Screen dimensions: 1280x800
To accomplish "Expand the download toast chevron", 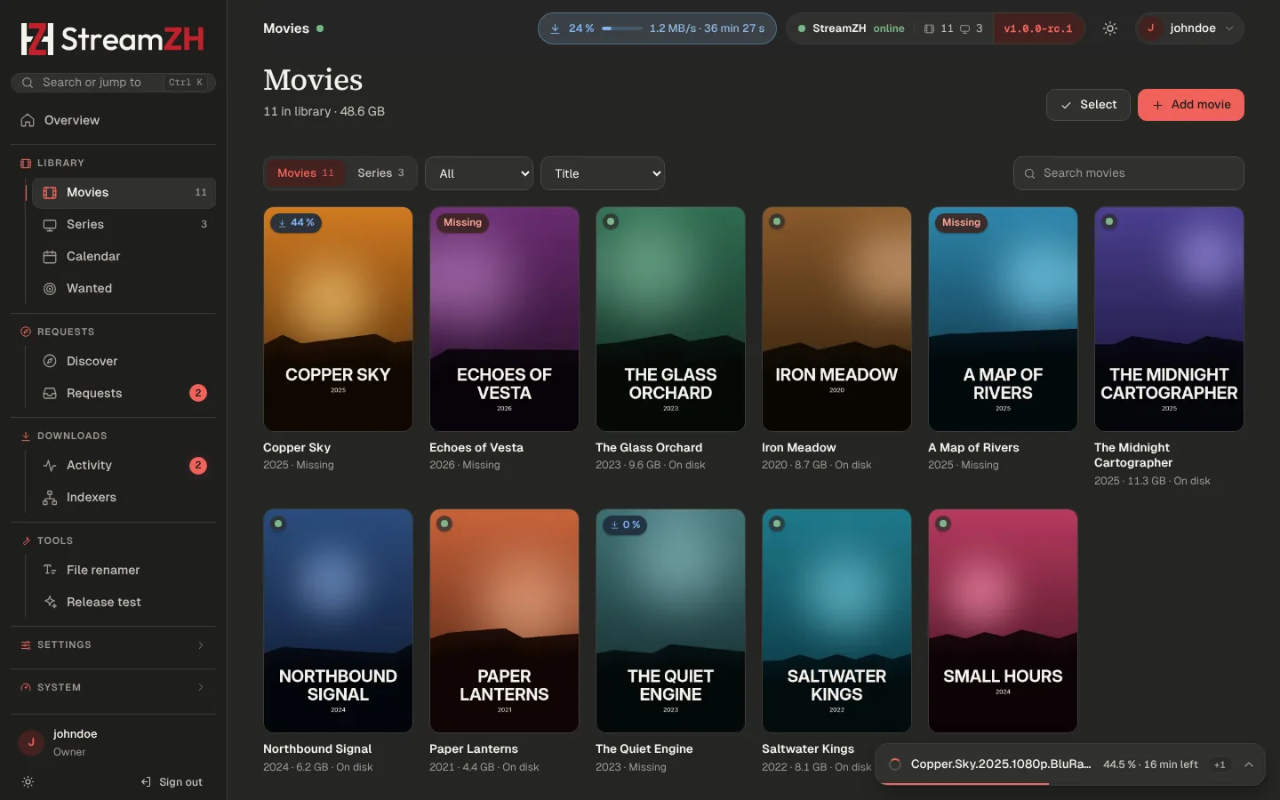I will tap(1249, 765).
